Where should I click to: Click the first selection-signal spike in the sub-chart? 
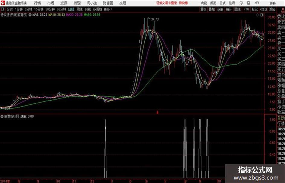105,148
